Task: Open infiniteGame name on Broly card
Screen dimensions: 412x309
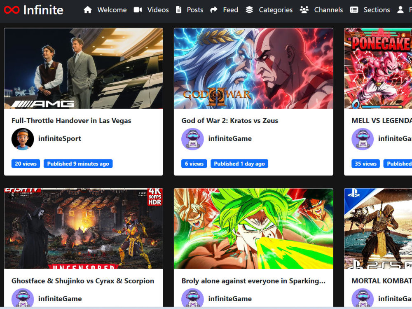Action: [x=230, y=299]
